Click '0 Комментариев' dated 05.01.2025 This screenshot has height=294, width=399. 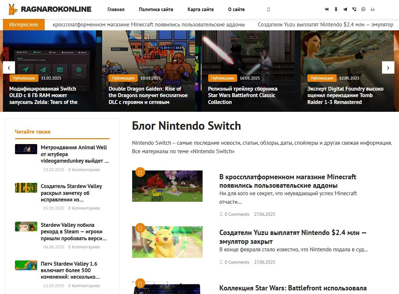coord(84,208)
